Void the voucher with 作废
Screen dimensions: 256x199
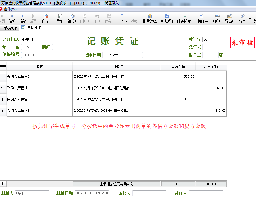click(x=46, y=19)
